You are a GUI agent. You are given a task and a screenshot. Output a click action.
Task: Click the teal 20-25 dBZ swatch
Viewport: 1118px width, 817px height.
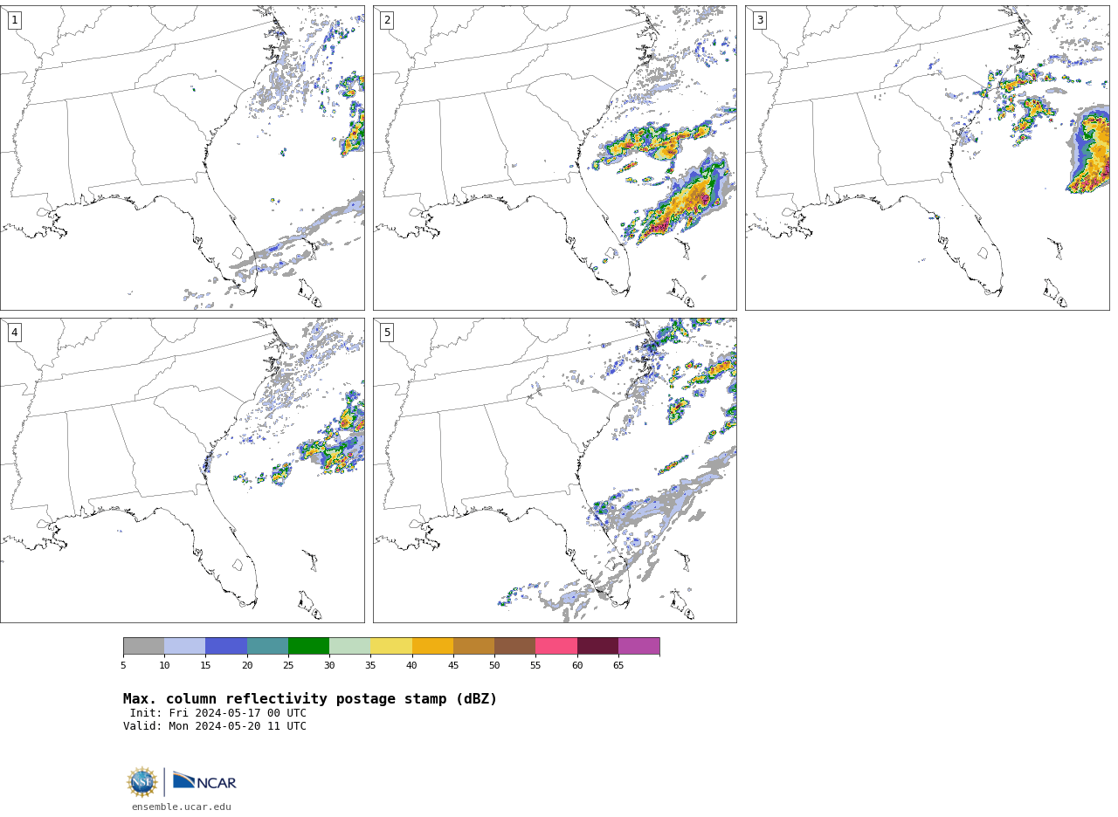tap(267, 646)
